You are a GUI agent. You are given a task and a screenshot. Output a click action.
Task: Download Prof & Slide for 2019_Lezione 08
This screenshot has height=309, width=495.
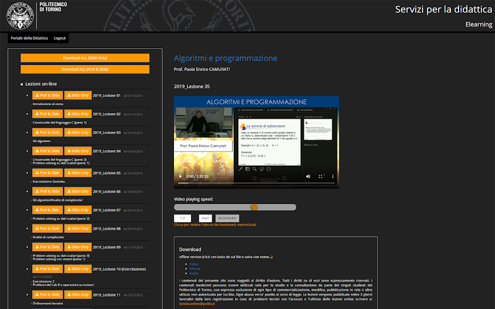coord(48,228)
